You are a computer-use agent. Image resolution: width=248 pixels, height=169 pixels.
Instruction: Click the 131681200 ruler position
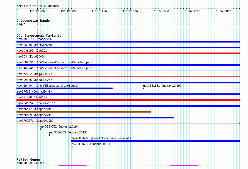(x=37, y=11)
